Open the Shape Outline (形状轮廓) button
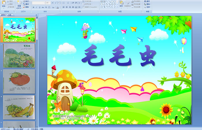This screenshot has width=202, height=130. pyautogui.click(x=136, y=4)
